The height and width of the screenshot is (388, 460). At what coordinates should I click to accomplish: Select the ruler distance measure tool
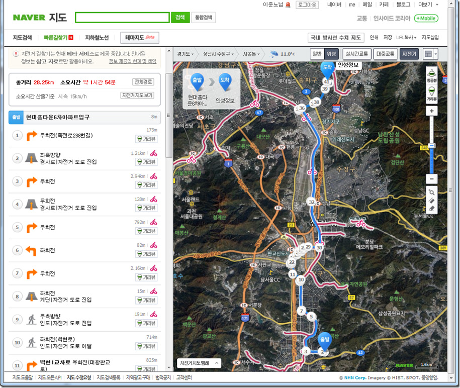point(431,201)
